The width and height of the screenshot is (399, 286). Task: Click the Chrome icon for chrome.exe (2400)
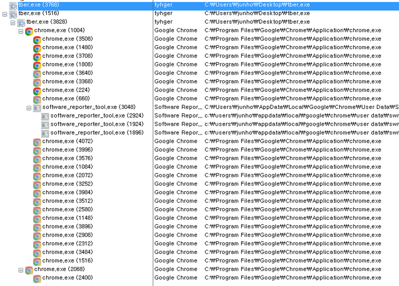point(37,279)
